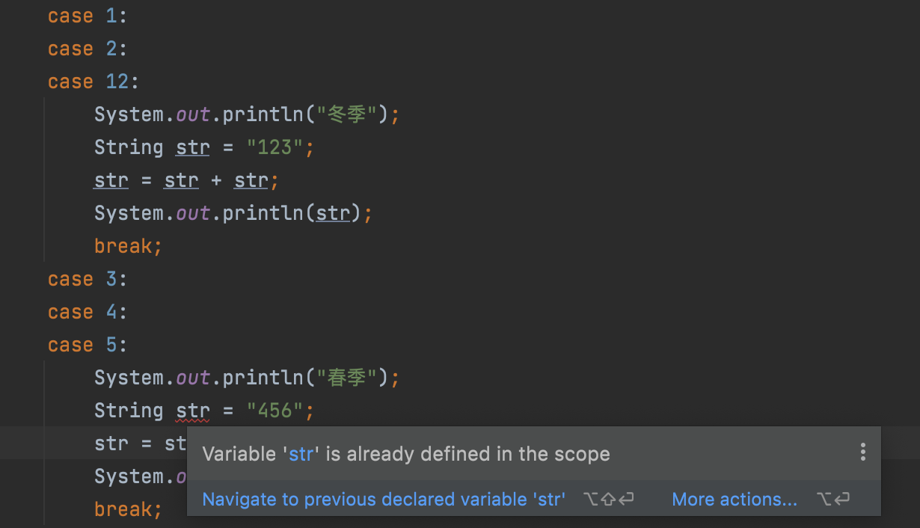
Task: Open the tooltip's three-dot options menu
Action: [x=862, y=452]
